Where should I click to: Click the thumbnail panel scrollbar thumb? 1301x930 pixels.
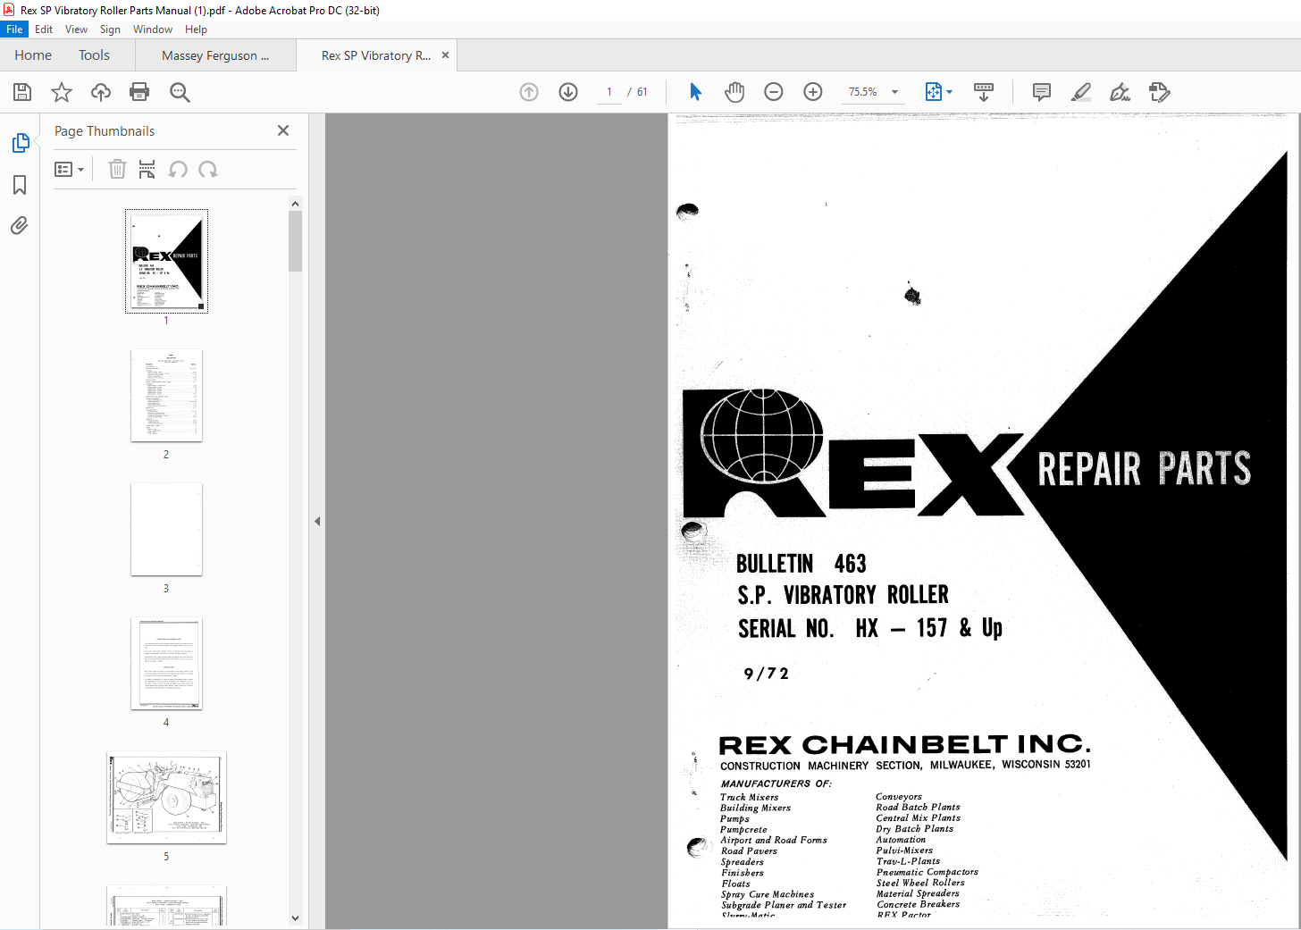pos(295,241)
